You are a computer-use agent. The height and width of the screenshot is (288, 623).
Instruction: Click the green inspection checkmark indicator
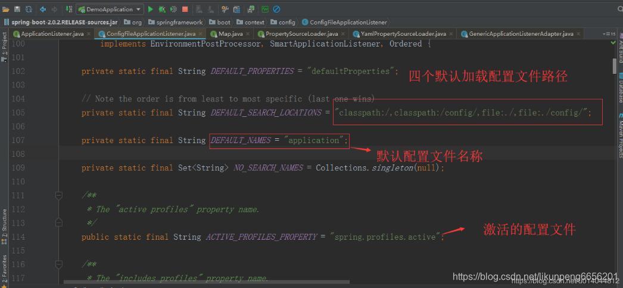click(613, 42)
